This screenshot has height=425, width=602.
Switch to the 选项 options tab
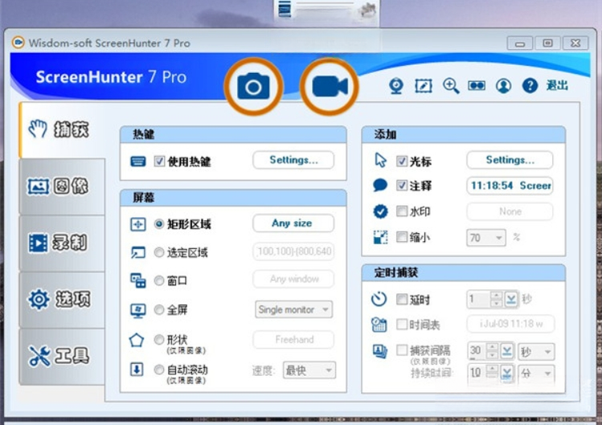(x=61, y=300)
